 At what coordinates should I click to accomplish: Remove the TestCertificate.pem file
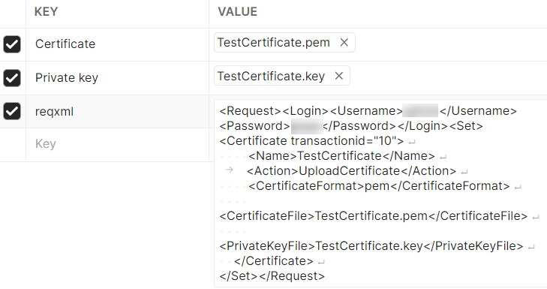[344, 43]
